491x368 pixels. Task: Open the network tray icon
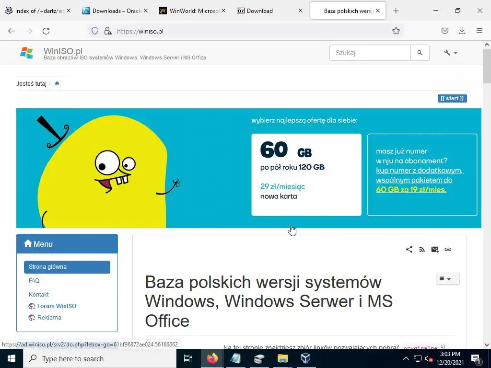[x=418, y=358]
